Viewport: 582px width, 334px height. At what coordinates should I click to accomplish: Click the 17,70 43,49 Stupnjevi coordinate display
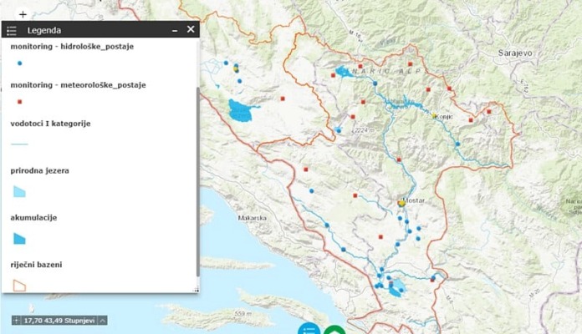click(x=60, y=320)
